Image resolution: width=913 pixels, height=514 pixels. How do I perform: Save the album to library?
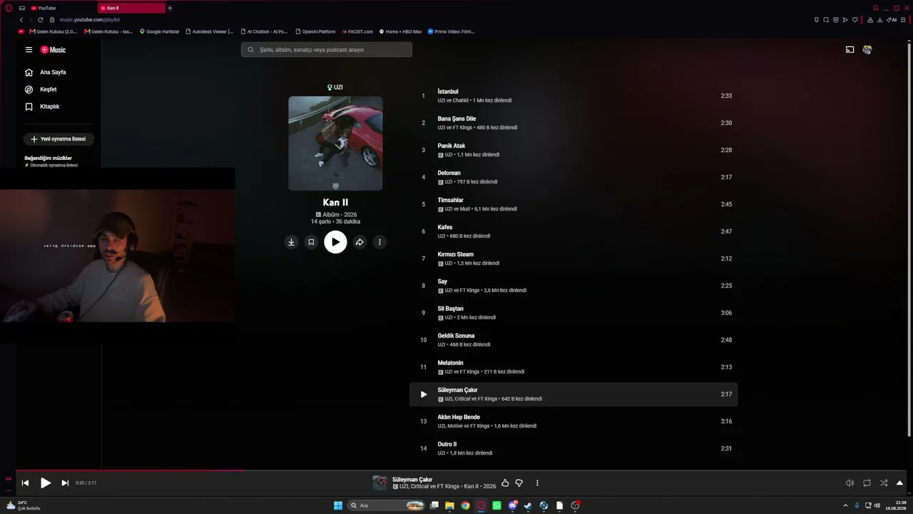click(311, 242)
